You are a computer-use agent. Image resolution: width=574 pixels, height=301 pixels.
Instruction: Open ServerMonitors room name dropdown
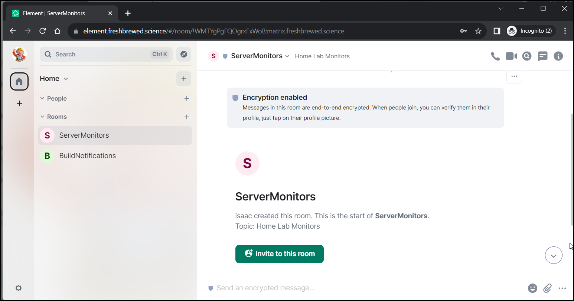[260, 56]
